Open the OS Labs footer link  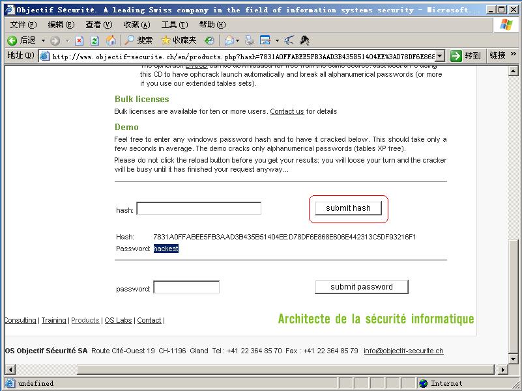(x=118, y=320)
